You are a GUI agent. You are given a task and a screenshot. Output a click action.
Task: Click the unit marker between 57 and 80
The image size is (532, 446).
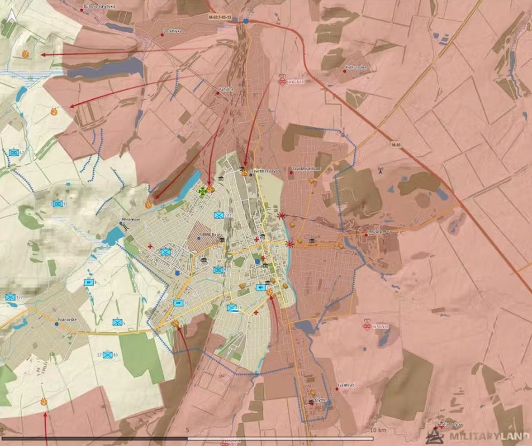click(x=109, y=355)
